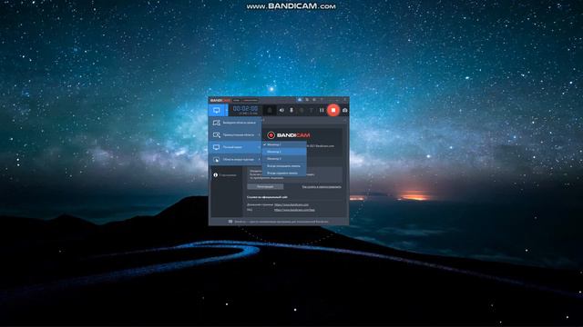Toggle the speaker sound icon
583x327 pixels.
coord(281,110)
